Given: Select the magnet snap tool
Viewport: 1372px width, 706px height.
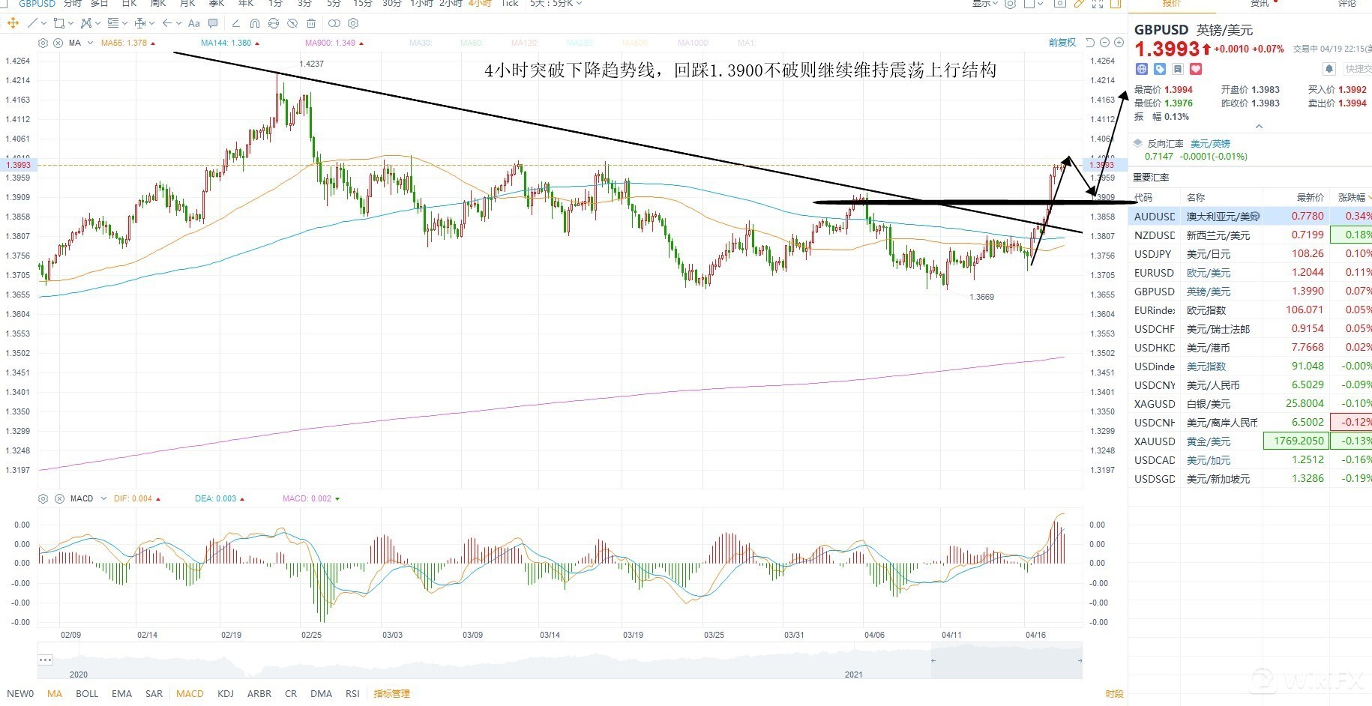Looking at the screenshot, I should [x=255, y=23].
